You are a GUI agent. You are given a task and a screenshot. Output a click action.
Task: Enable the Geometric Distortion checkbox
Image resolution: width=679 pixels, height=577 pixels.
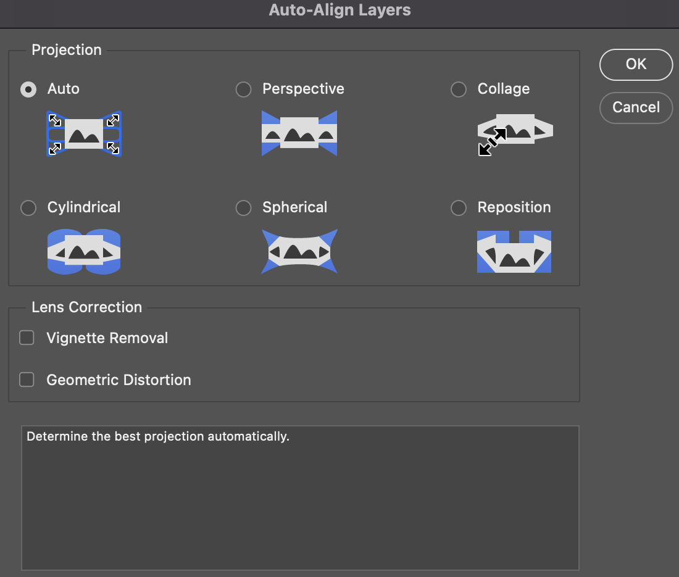(x=27, y=380)
